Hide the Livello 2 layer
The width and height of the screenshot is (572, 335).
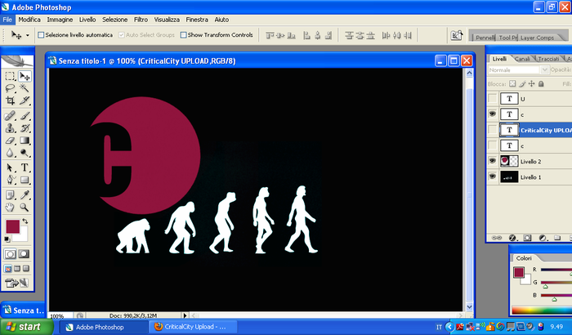point(493,161)
